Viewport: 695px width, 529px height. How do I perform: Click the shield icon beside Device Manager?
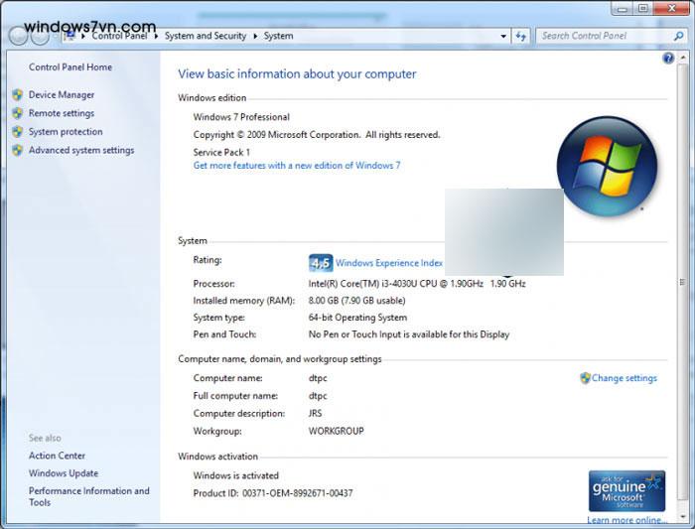17,95
